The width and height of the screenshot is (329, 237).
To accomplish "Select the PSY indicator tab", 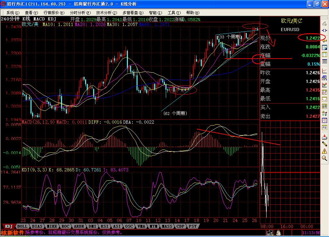I will pyautogui.click(x=192, y=226).
